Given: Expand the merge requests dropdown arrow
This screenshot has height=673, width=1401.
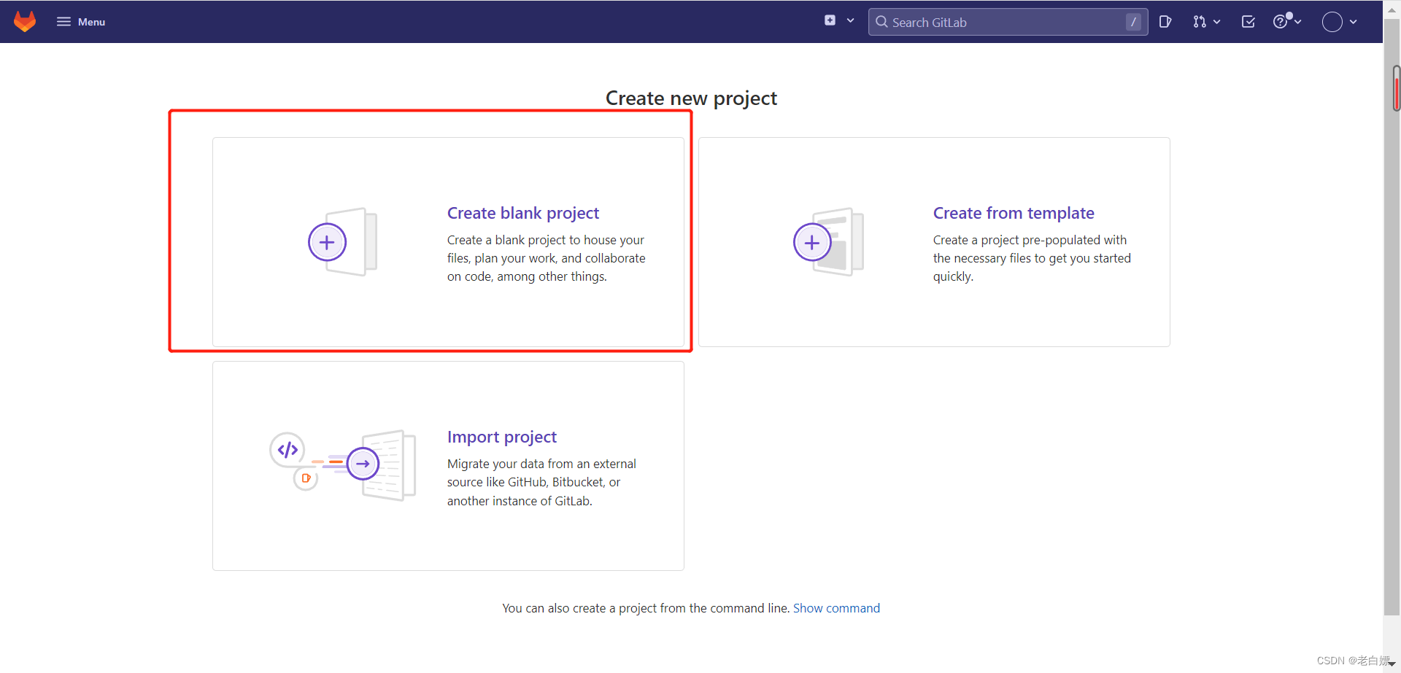Looking at the screenshot, I should tap(1217, 22).
